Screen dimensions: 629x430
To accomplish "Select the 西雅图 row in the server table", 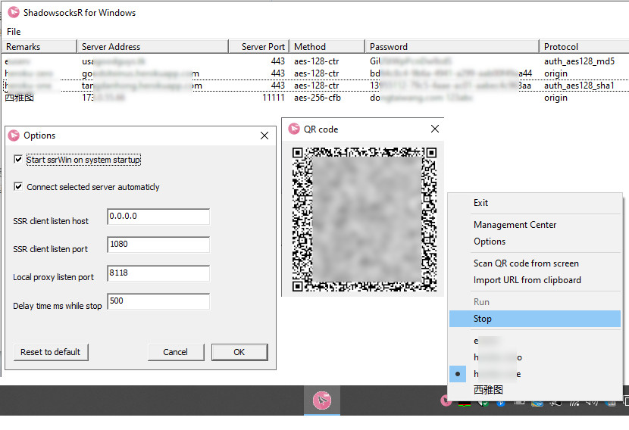I will 316,98.
